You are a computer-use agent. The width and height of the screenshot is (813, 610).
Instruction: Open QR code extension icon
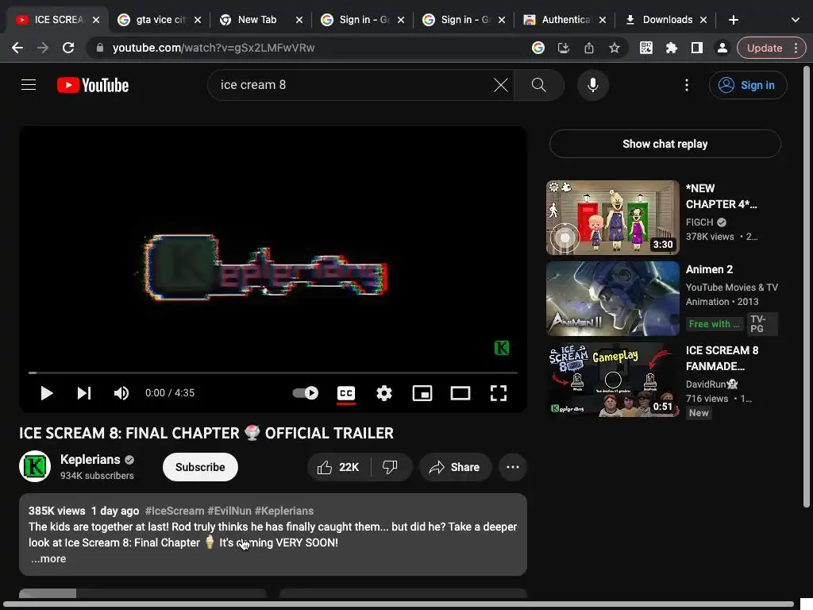point(646,48)
